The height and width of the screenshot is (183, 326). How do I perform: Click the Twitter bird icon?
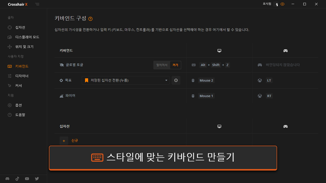pyautogui.click(x=37, y=179)
